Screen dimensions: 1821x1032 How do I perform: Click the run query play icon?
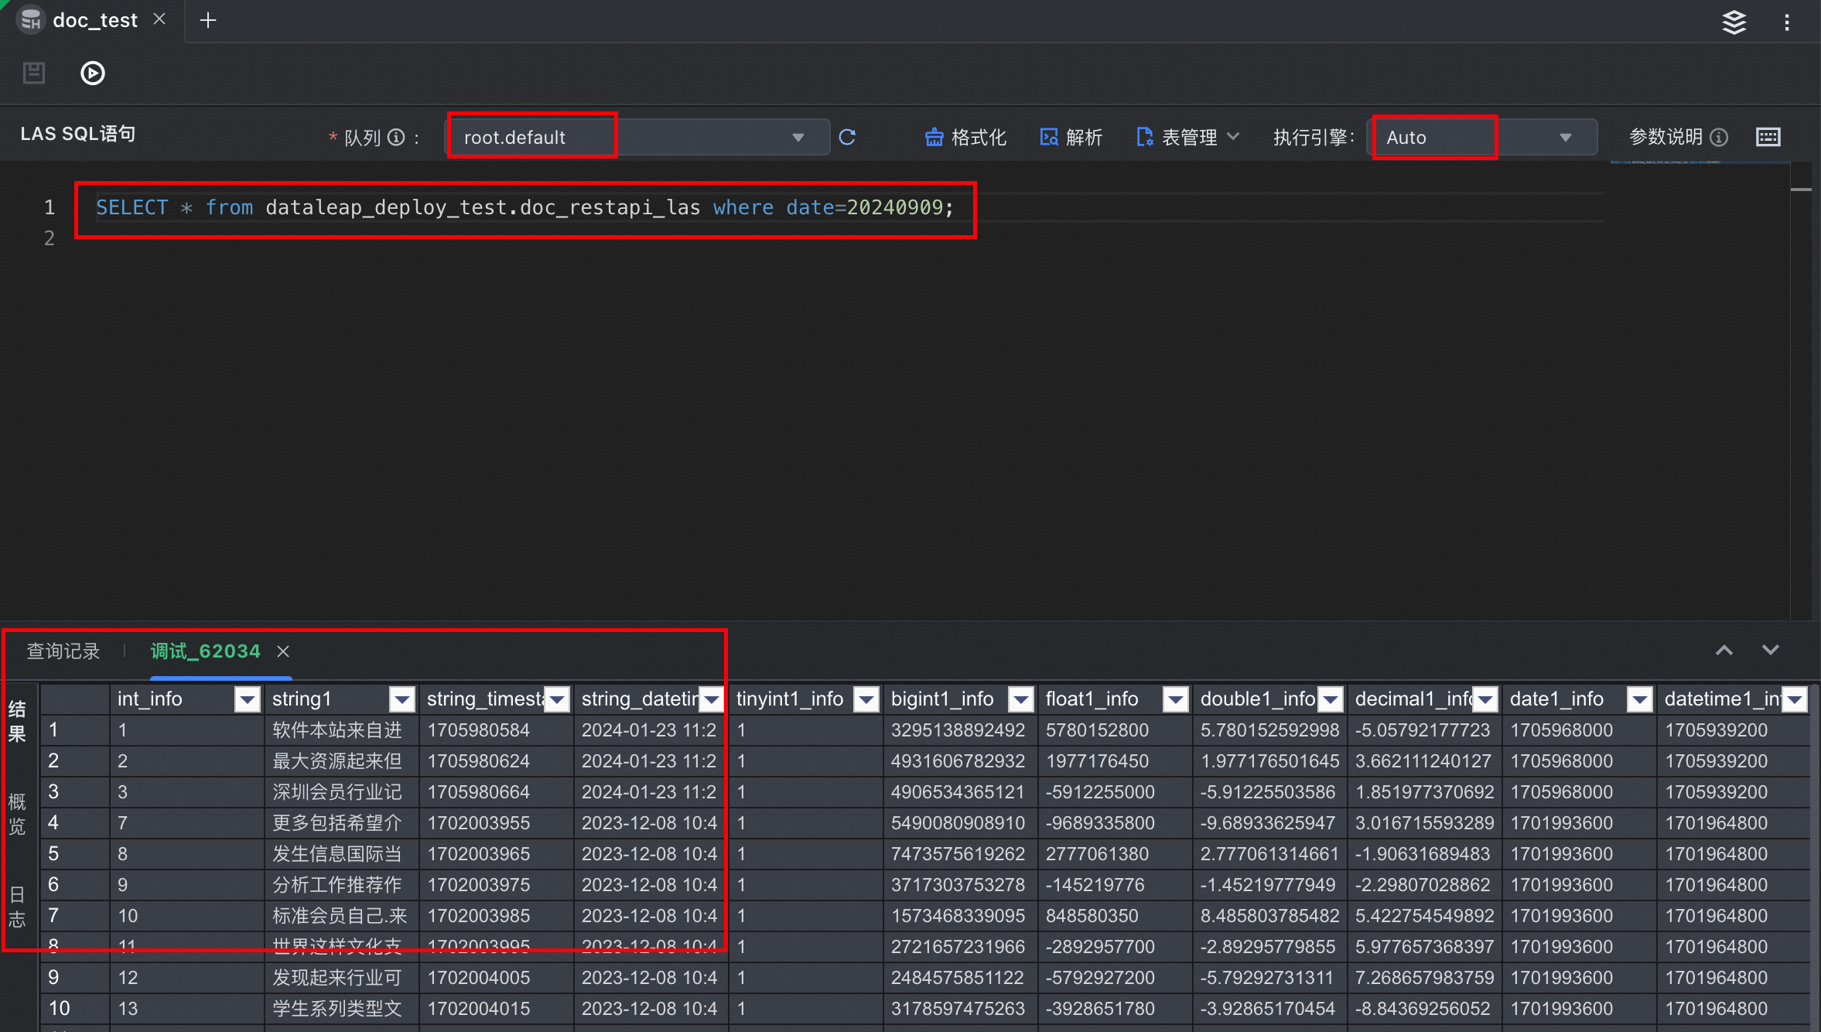(x=93, y=73)
